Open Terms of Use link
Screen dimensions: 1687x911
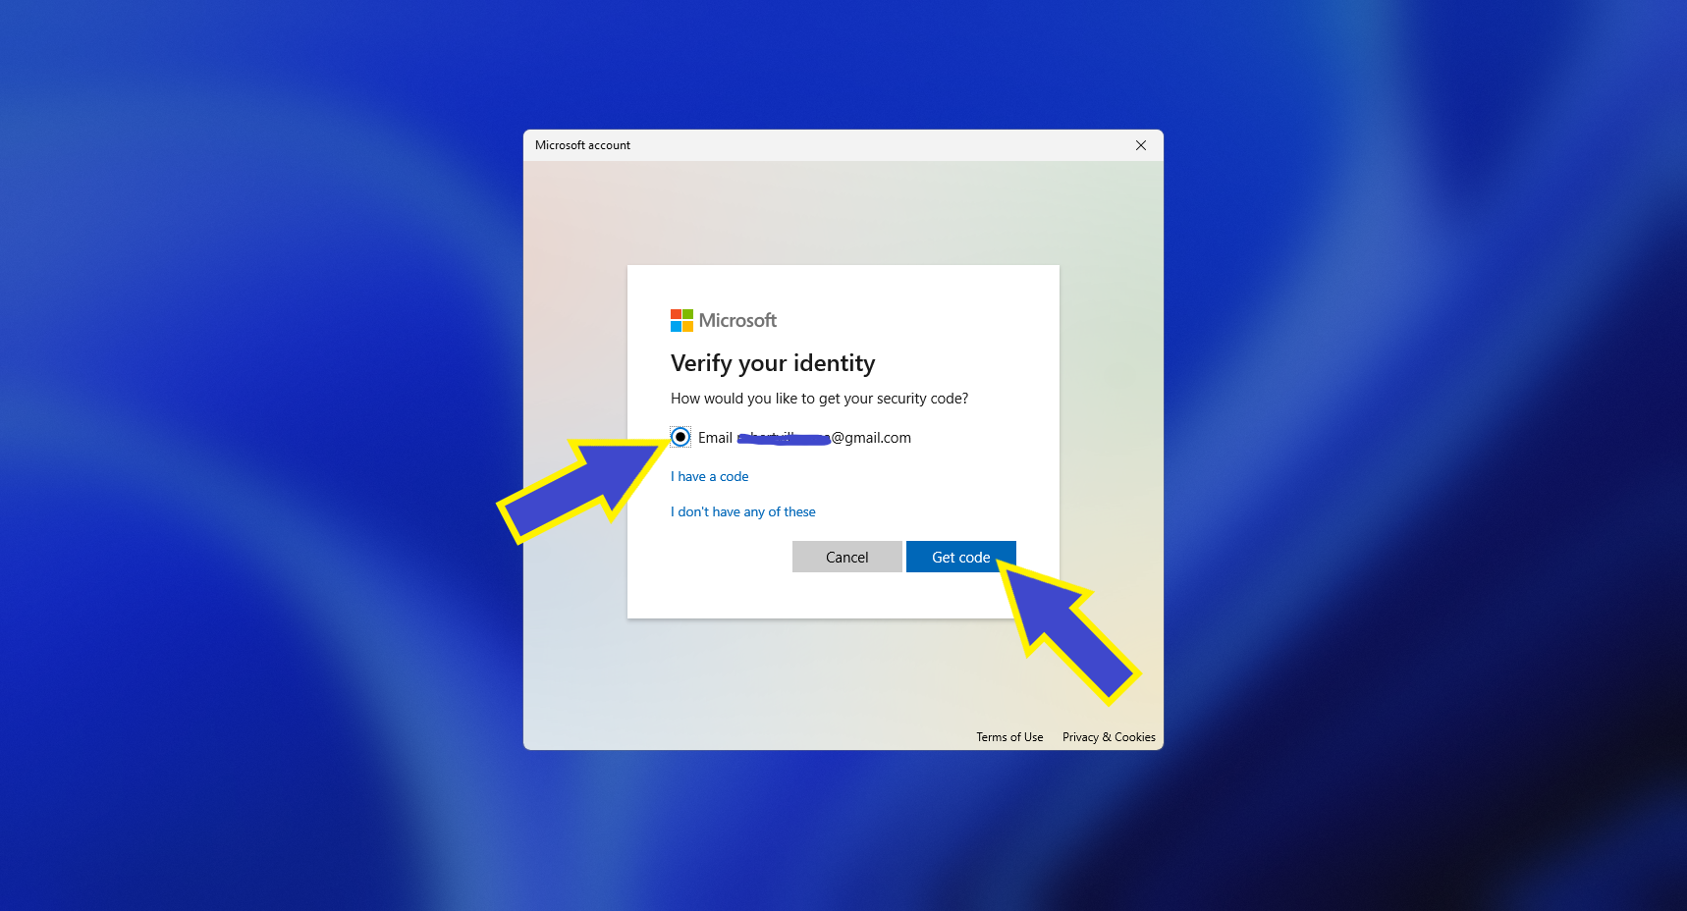pyautogui.click(x=1009, y=737)
